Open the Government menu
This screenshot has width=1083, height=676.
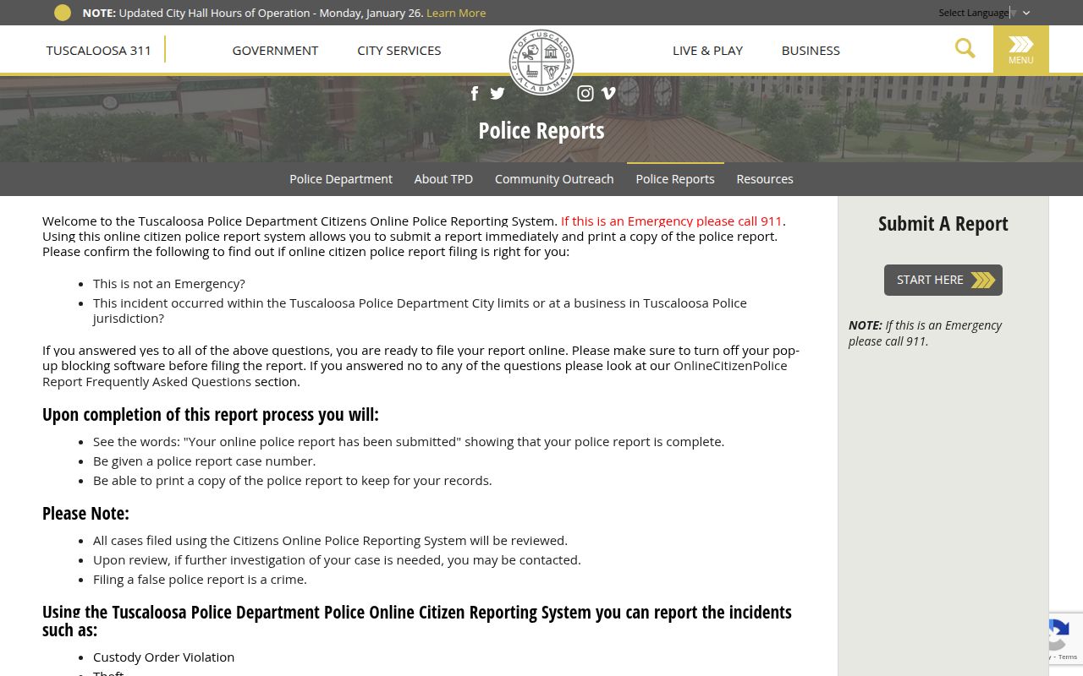275,50
